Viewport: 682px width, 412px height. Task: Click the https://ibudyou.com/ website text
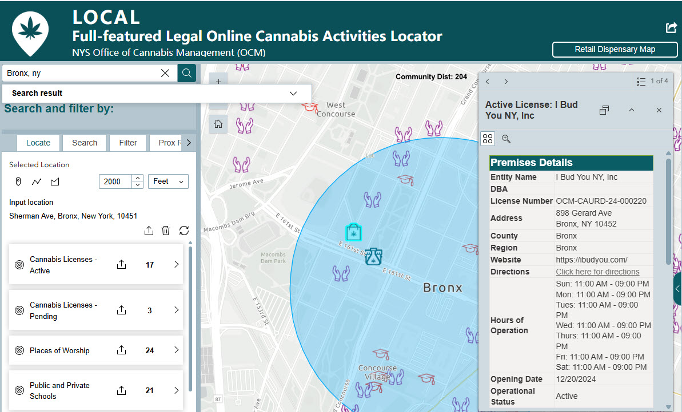[x=592, y=260]
